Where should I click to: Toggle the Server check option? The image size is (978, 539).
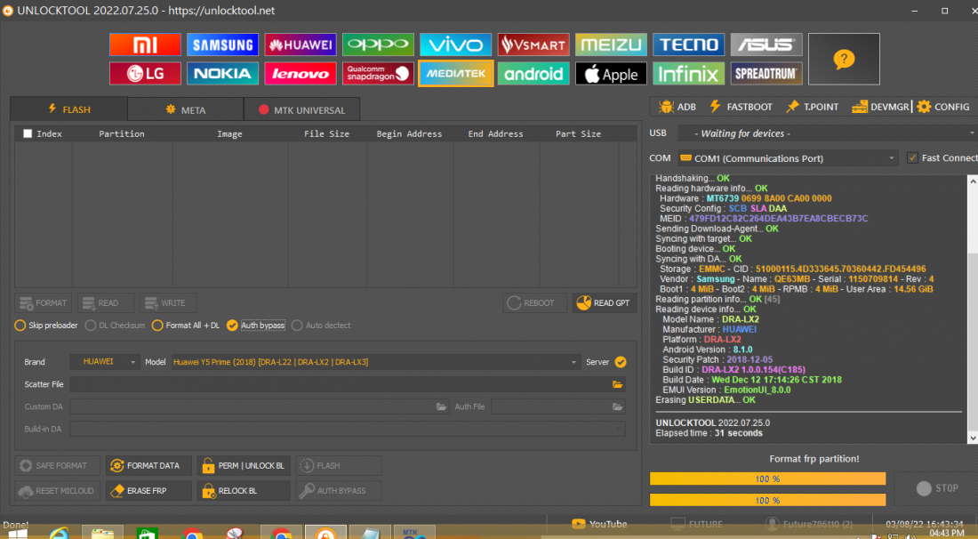pyautogui.click(x=620, y=362)
